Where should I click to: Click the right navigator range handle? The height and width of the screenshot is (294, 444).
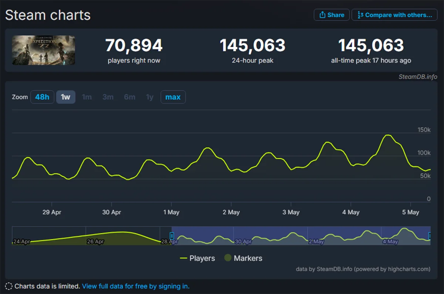(x=430, y=236)
